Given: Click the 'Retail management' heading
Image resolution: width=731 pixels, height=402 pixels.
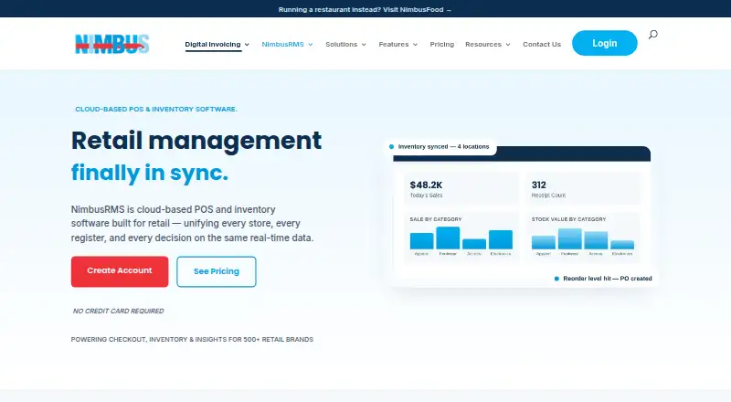Looking at the screenshot, I should (x=196, y=141).
